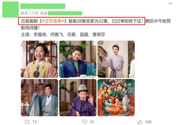Open the photo of woman in yellow vest
The image size is (180, 125).
(x=40, y=59)
